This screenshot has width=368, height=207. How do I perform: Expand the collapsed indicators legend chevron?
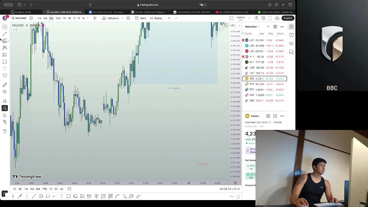[x=15, y=30]
